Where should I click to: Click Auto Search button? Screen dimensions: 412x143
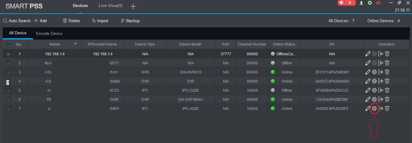17,21
